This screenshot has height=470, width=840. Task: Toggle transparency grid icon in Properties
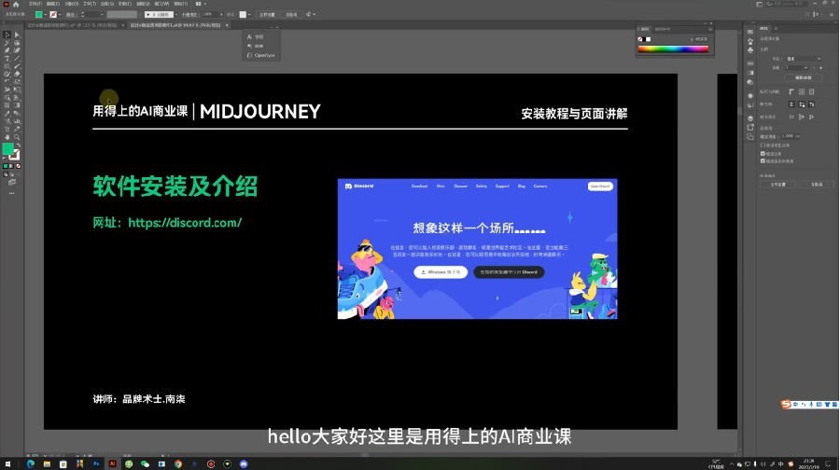pos(811,92)
